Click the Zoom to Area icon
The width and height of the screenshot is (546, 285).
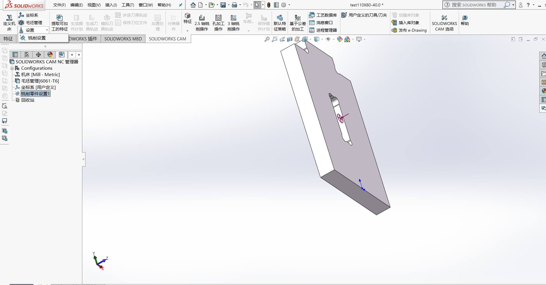click(274, 39)
